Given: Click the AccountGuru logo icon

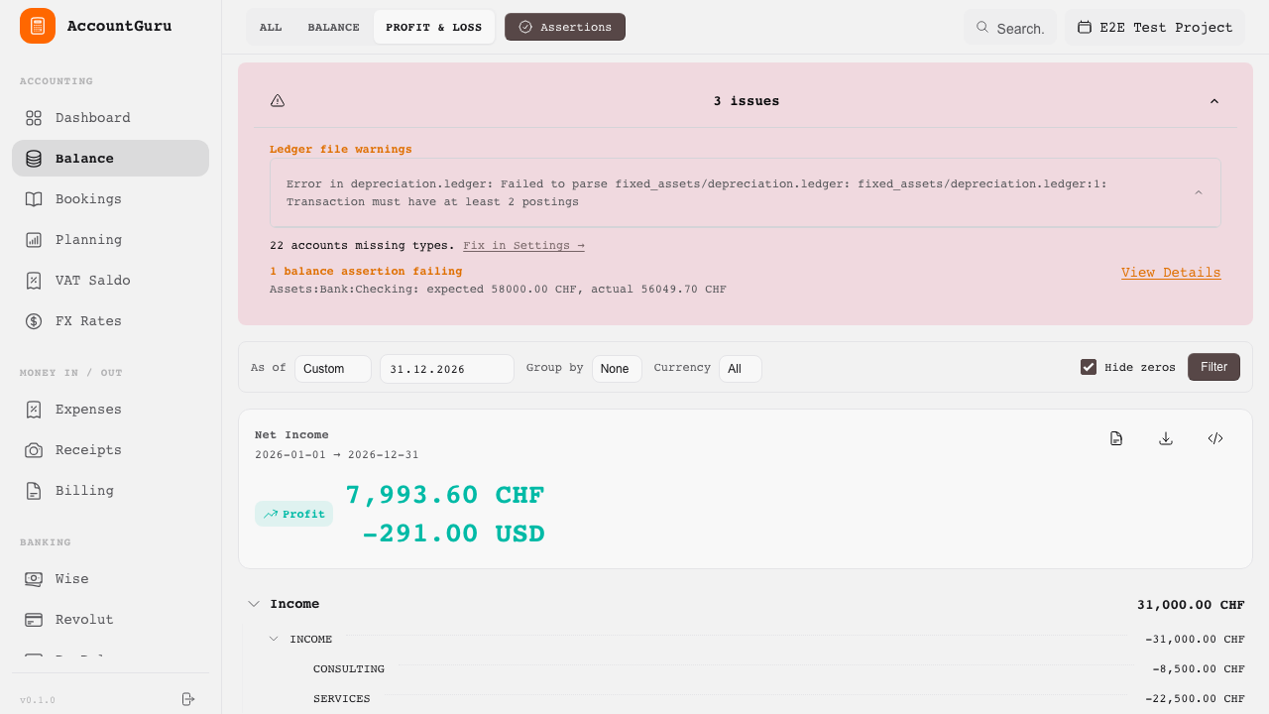Looking at the screenshot, I should (38, 26).
